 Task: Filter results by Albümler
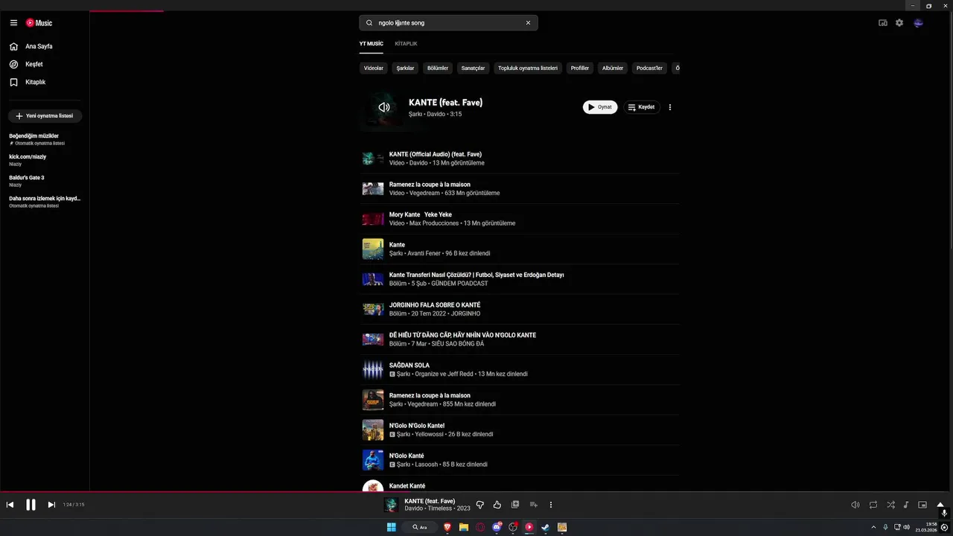613,68
